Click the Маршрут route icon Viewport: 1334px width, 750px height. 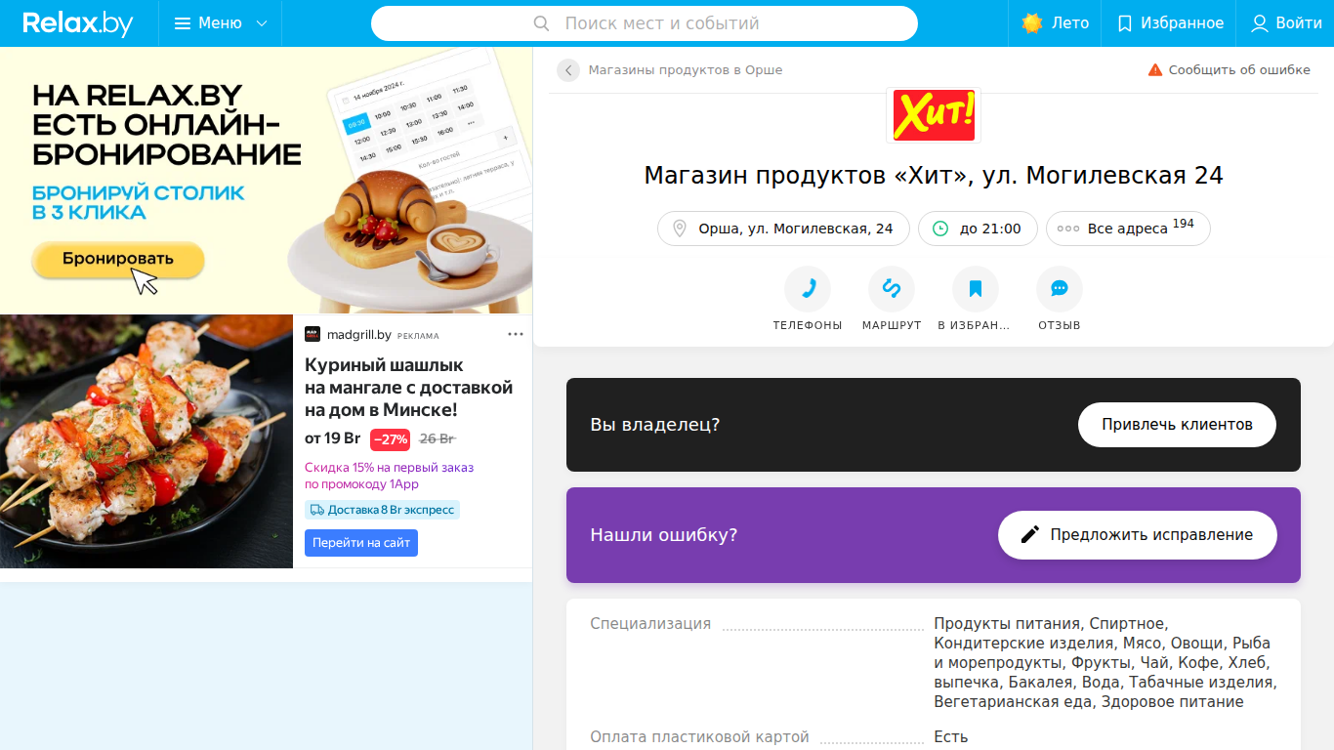pos(892,289)
